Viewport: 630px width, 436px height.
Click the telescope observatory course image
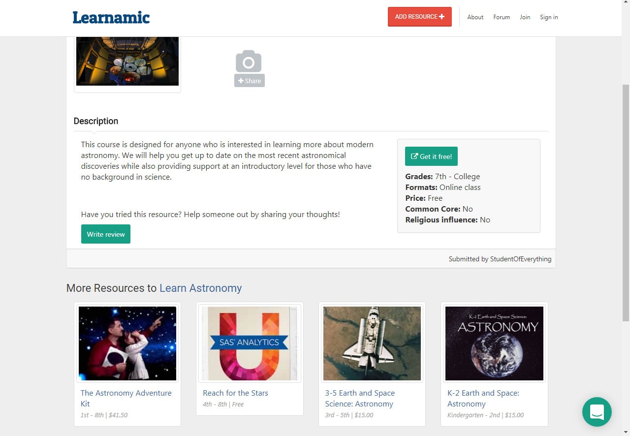coord(127,62)
